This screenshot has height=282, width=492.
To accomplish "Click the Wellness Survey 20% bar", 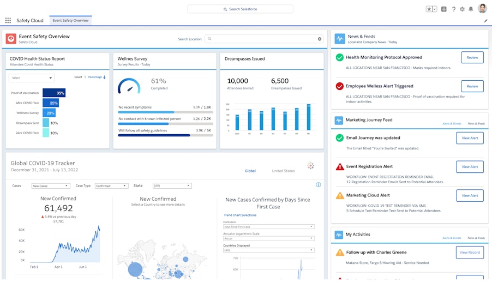I will tap(49, 113).
